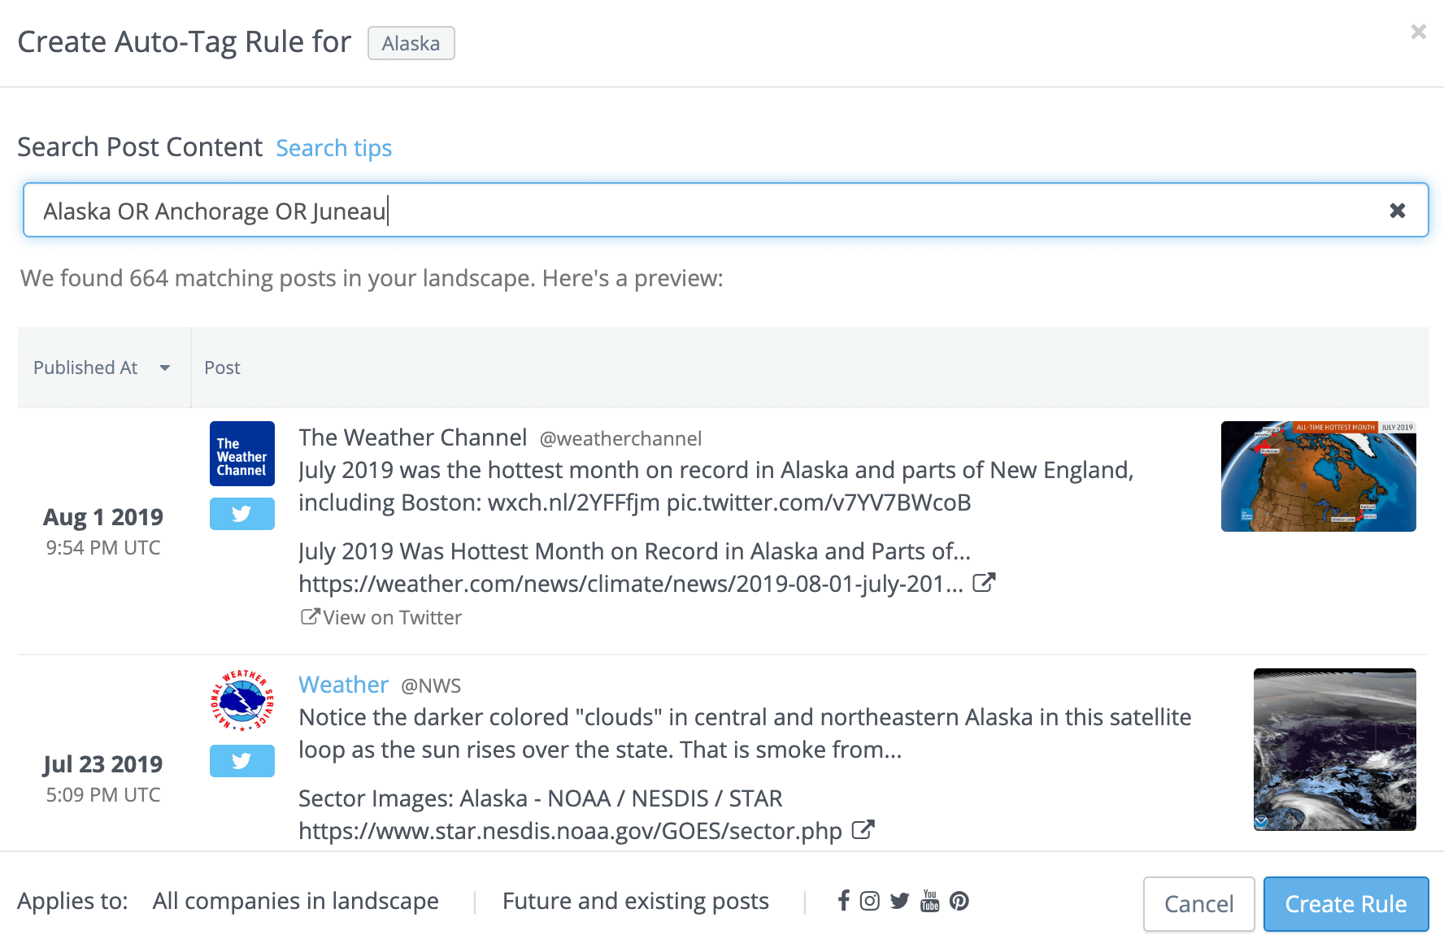This screenshot has width=1444, height=948.
Task: Switch to the Post column header
Action: (222, 367)
